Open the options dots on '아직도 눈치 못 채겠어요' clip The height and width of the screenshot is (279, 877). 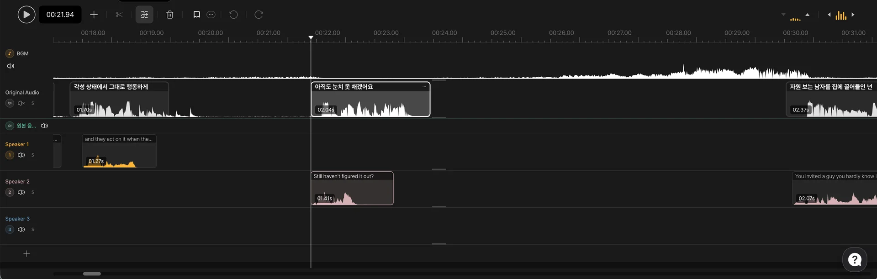424,86
